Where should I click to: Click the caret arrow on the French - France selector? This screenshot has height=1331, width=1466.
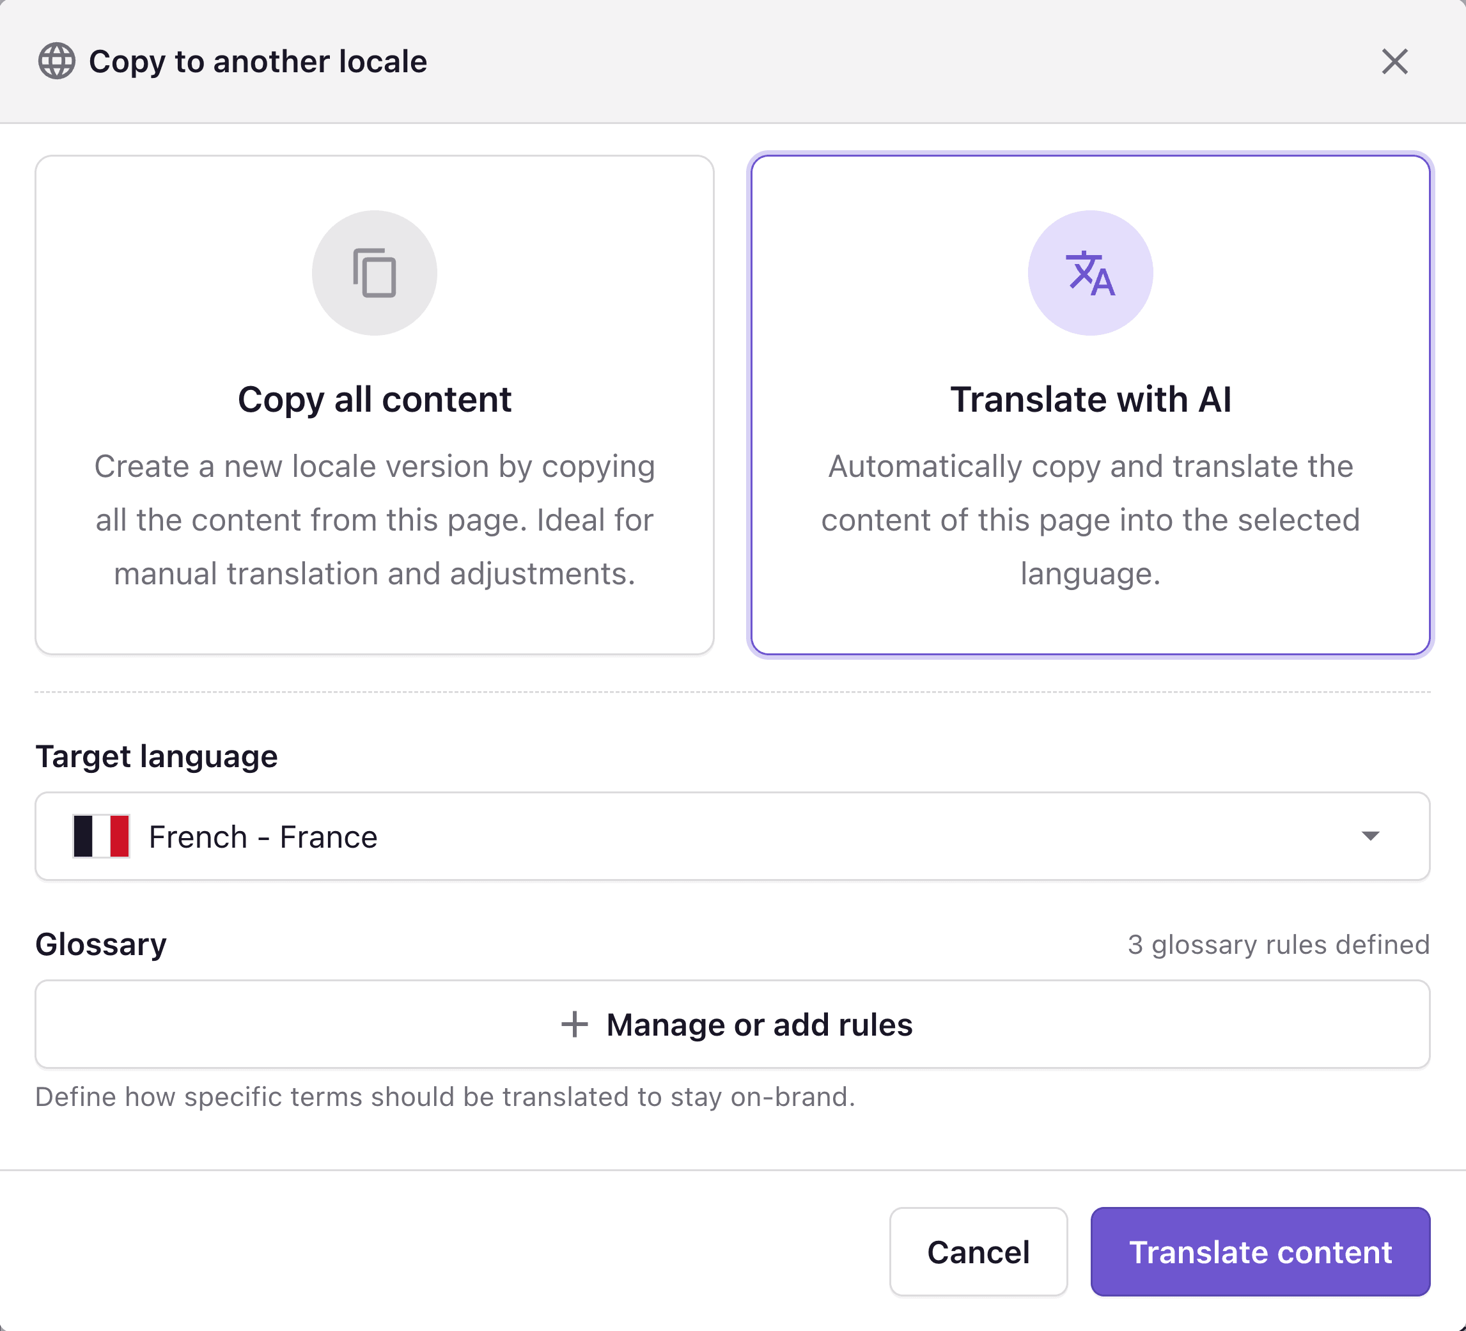click(1370, 836)
